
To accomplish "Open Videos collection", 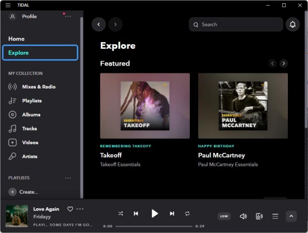I will point(30,142).
